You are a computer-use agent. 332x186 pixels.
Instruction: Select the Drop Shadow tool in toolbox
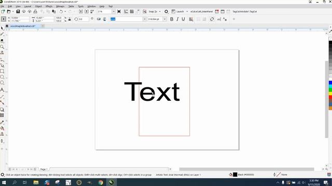coord(2,110)
